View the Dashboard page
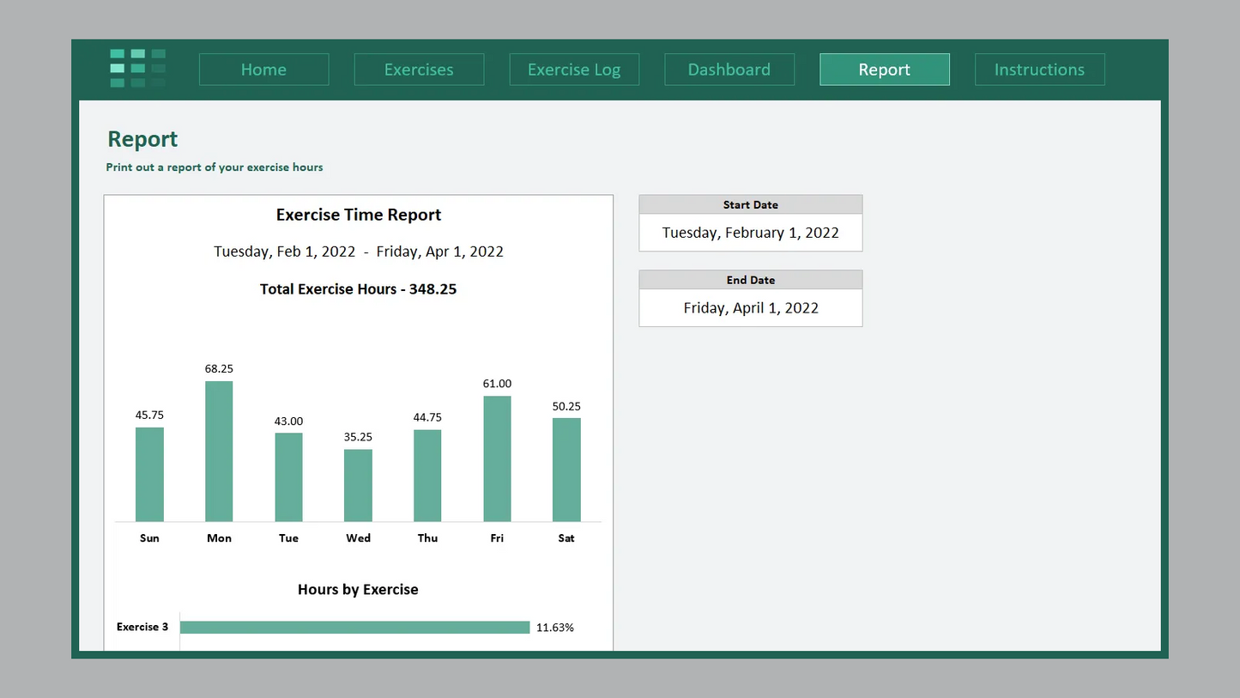This screenshot has height=698, width=1240. 729,70
